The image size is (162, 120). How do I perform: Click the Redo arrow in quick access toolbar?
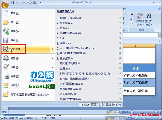[23, 3]
